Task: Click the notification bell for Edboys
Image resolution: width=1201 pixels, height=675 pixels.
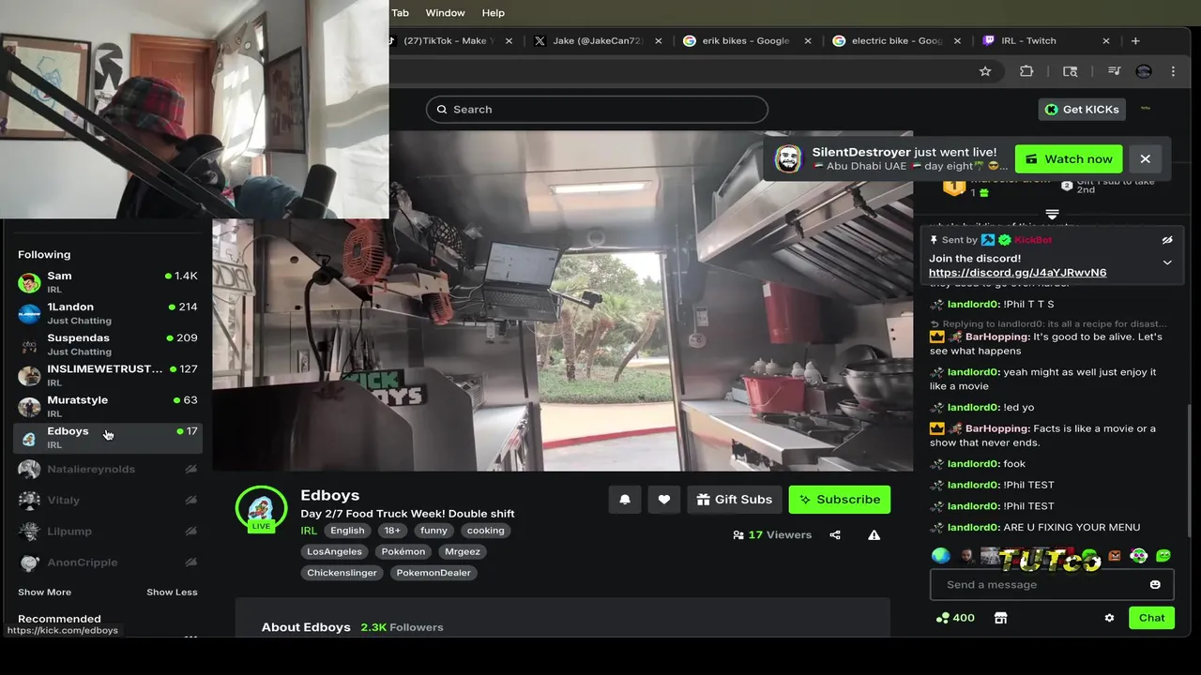Action: [625, 500]
